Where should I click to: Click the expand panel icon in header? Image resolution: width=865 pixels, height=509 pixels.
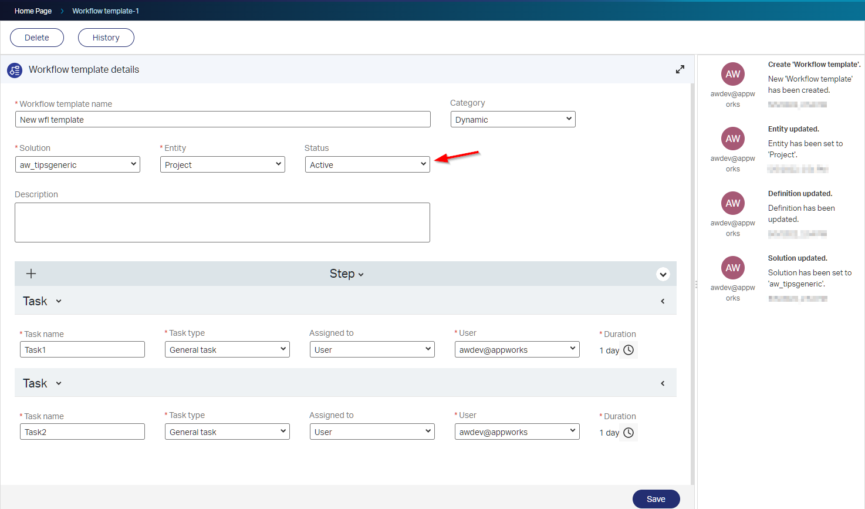[680, 69]
